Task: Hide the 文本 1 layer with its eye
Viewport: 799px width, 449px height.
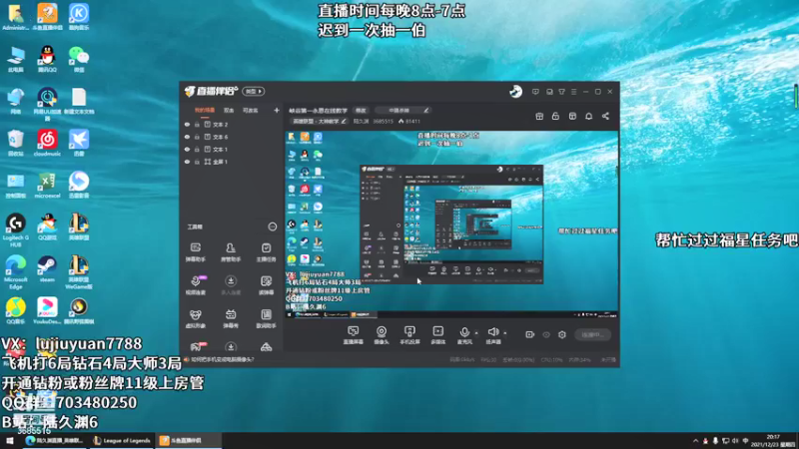Action: (x=187, y=149)
